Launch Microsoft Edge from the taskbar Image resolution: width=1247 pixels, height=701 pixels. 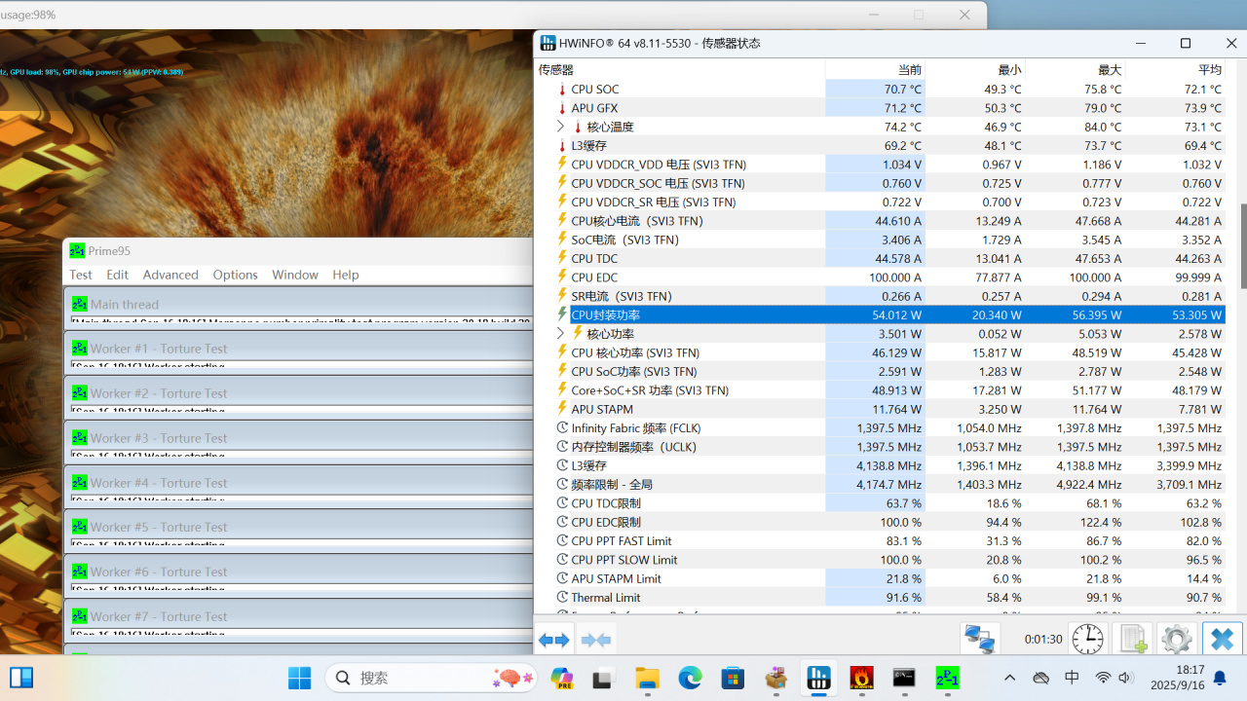[690, 678]
